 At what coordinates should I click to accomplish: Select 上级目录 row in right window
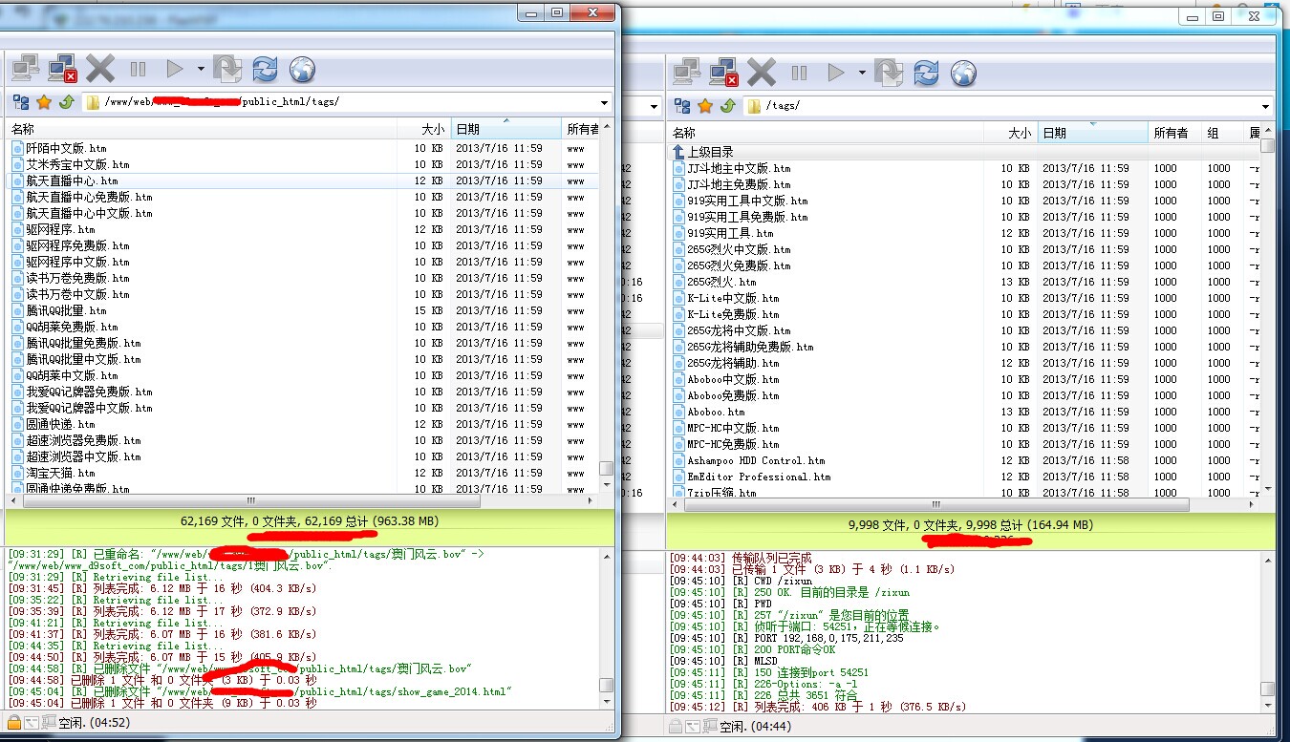[x=963, y=152]
